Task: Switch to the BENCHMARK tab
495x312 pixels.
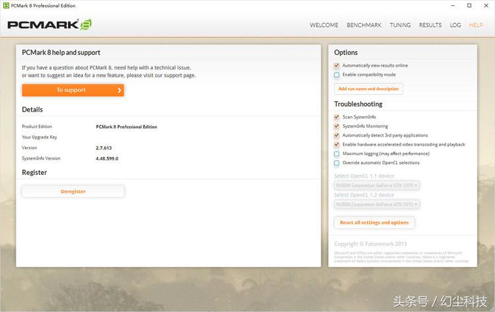Action: [x=364, y=25]
